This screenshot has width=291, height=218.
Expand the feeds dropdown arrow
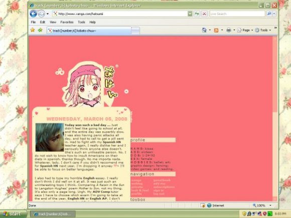click(x=222, y=30)
